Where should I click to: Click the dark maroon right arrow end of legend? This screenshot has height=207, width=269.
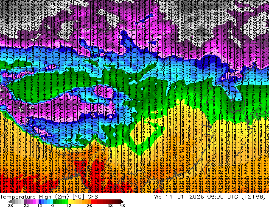pyautogui.click(x=122, y=202)
